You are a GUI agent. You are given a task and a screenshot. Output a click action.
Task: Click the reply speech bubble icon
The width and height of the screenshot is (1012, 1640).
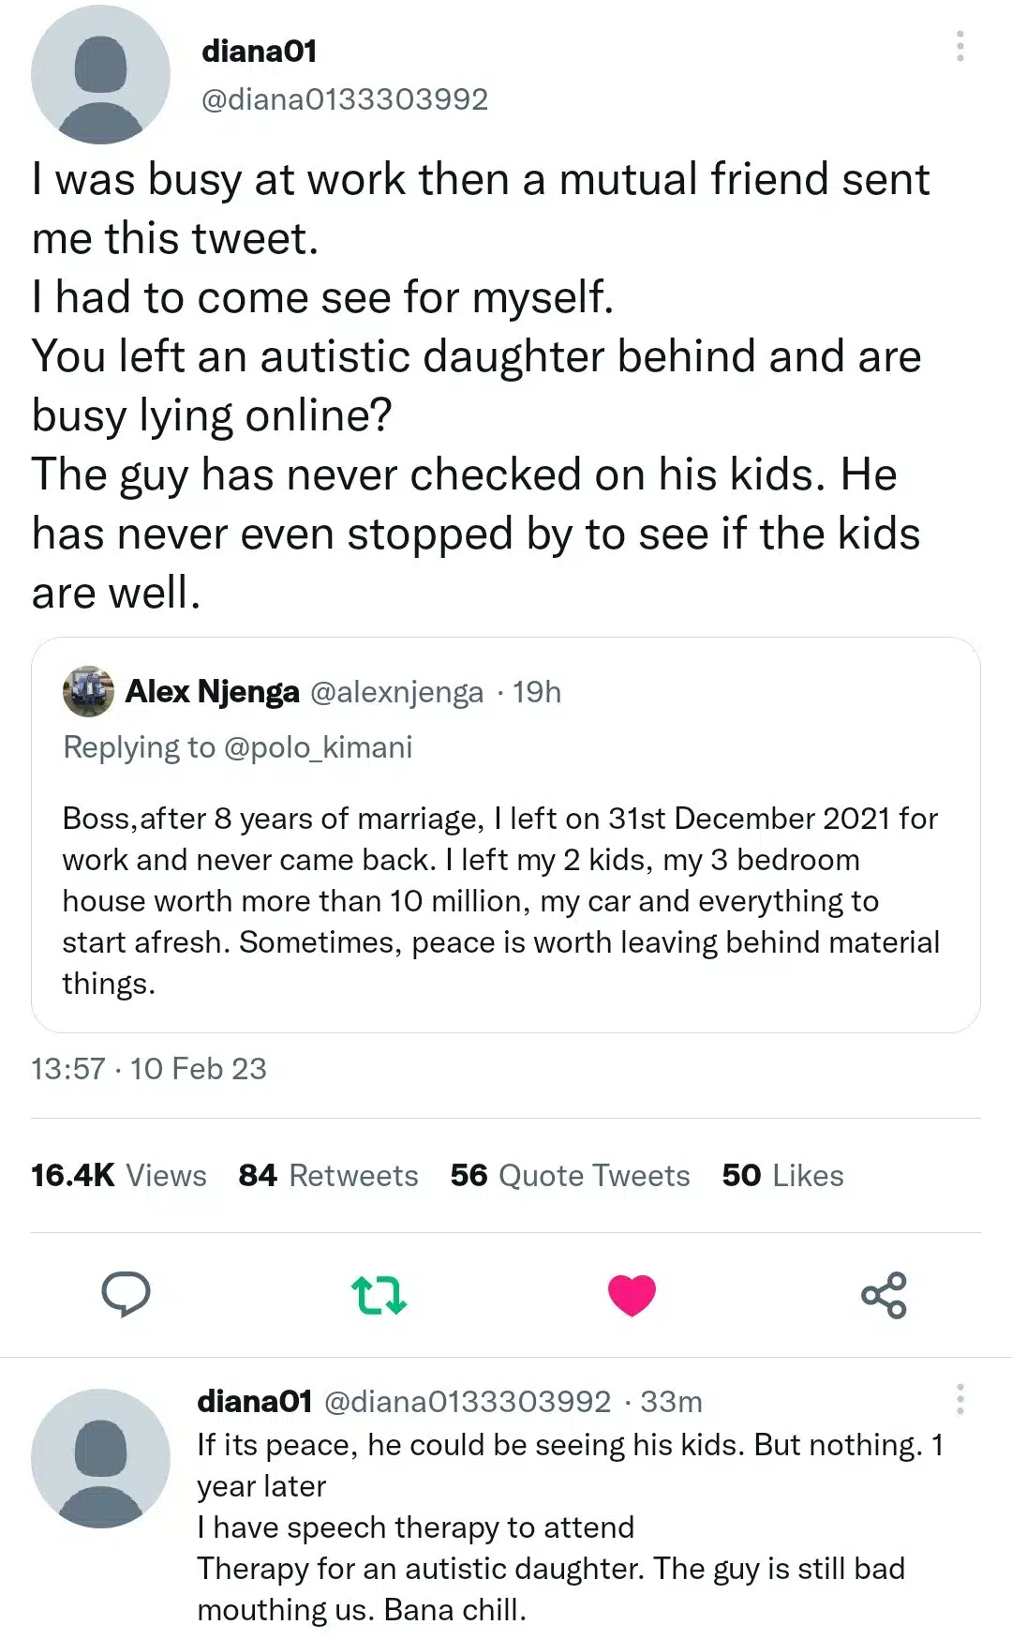[126, 1295]
